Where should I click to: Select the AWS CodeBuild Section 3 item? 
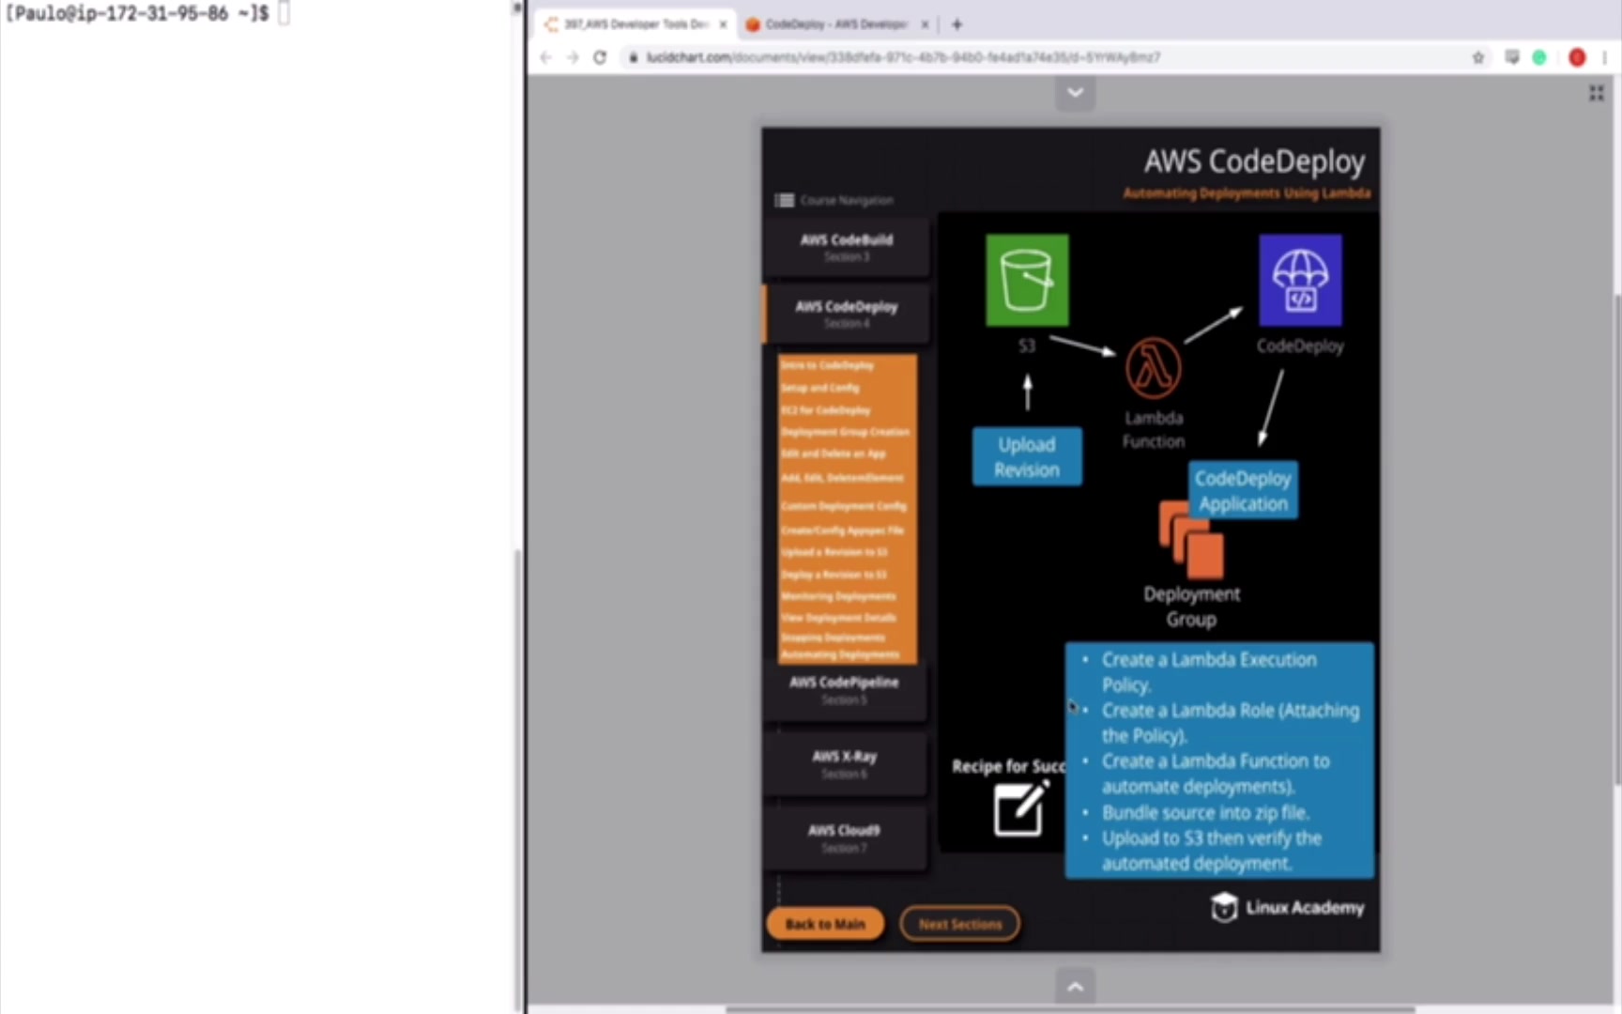[847, 247]
